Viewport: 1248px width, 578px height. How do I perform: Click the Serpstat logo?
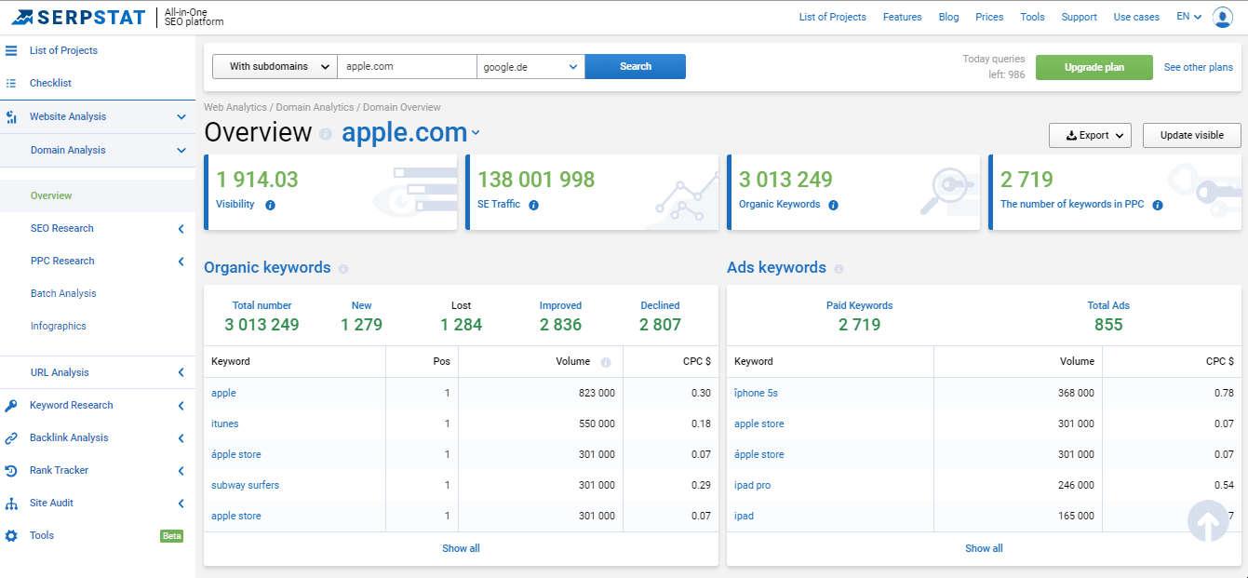pos(78,17)
